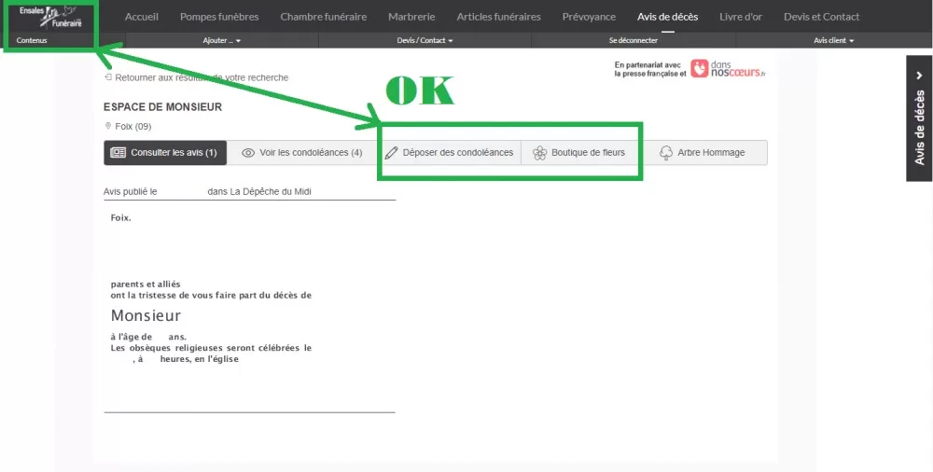Click the tree icon for Arbre Hommage

pos(666,153)
